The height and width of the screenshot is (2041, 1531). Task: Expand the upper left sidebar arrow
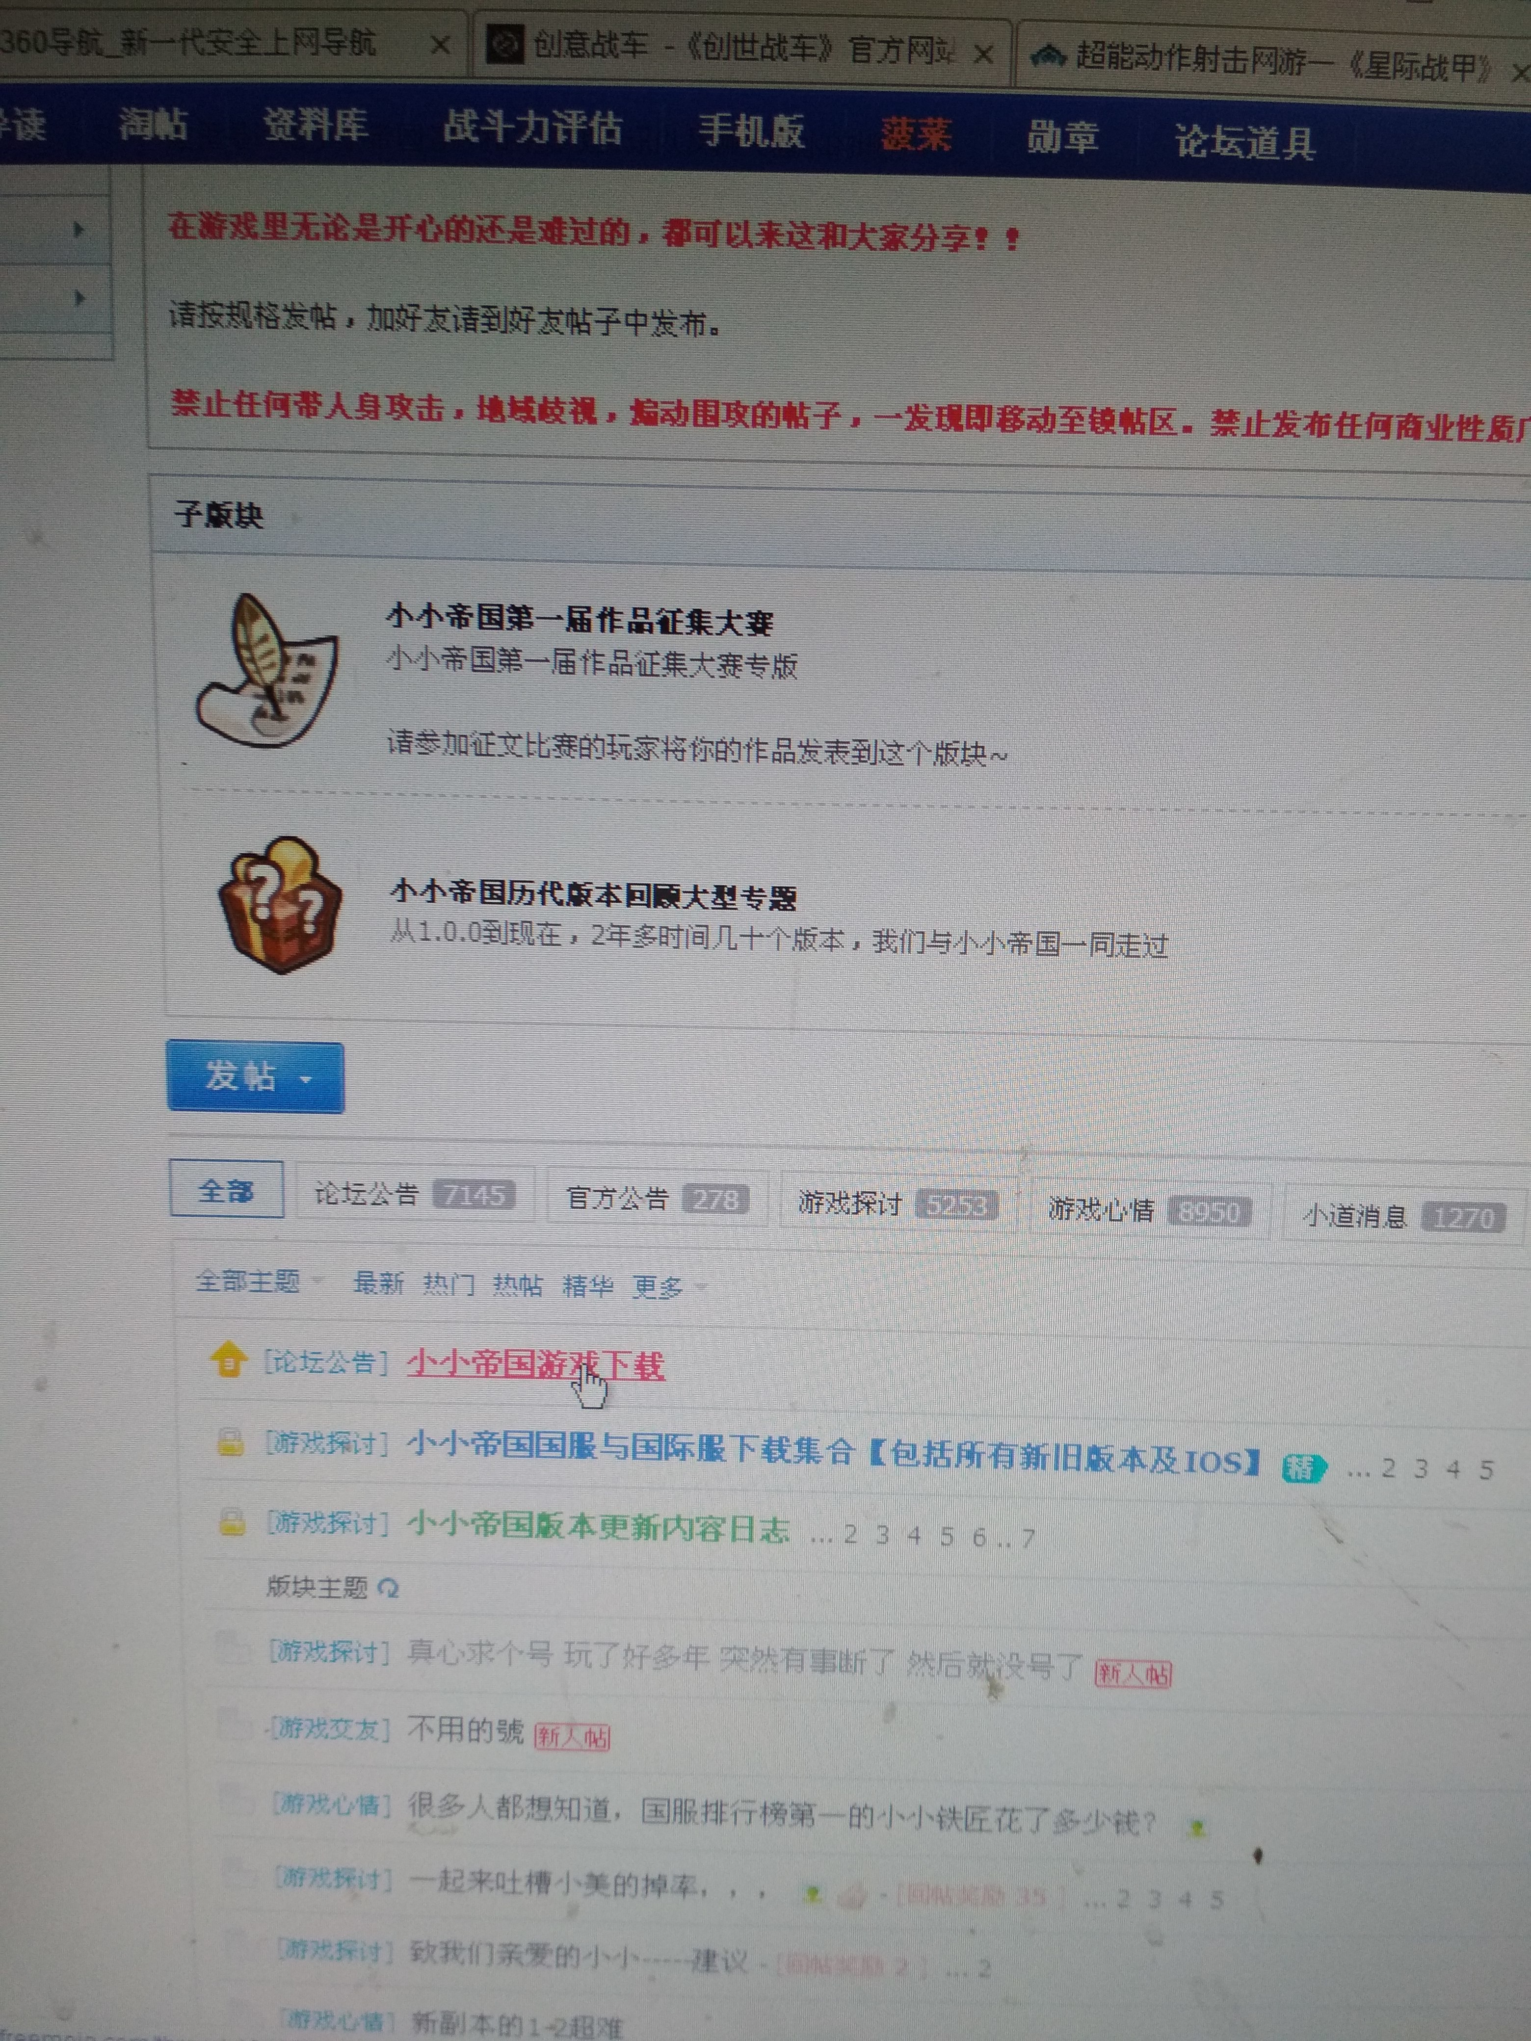79,229
